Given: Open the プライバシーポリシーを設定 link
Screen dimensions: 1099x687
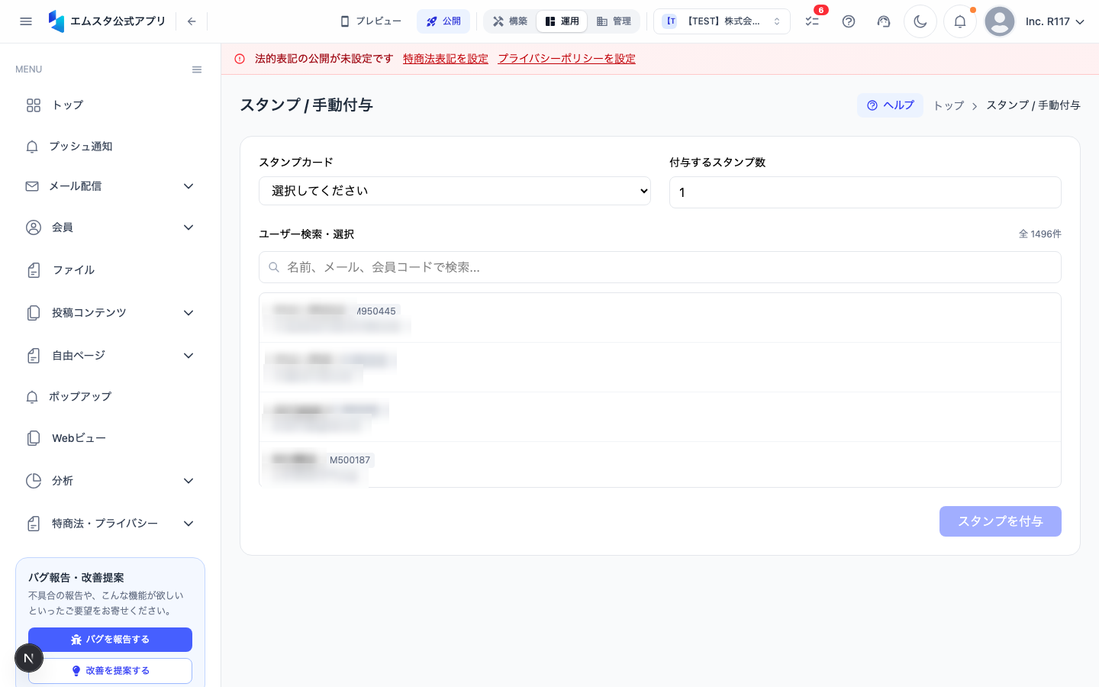Looking at the screenshot, I should click(x=566, y=59).
